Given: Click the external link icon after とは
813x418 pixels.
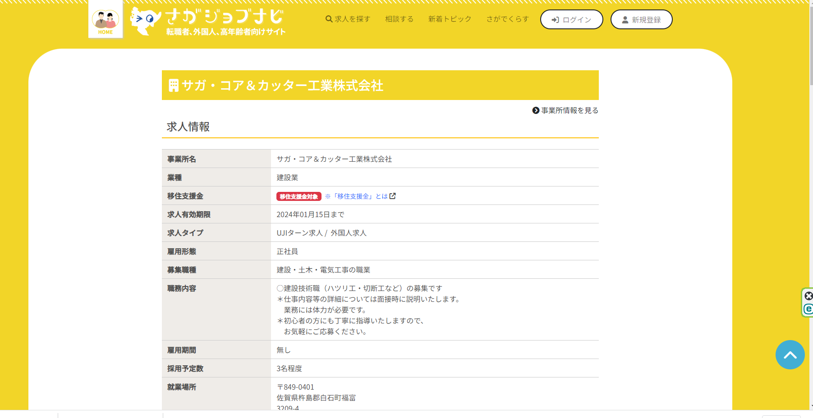Looking at the screenshot, I should (393, 196).
